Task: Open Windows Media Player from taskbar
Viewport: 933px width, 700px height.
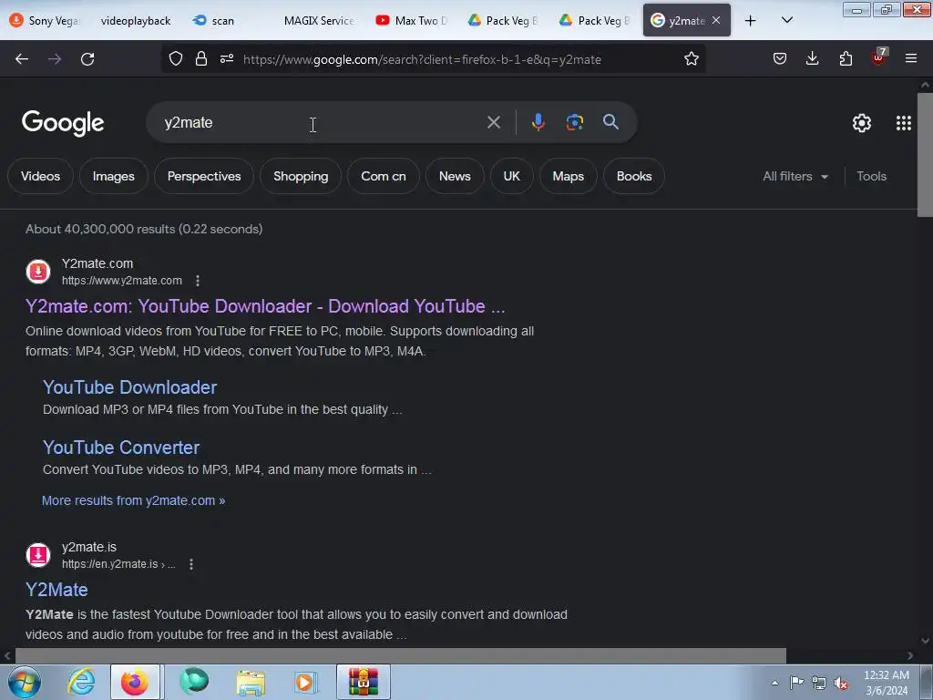Action: click(306, 682)
